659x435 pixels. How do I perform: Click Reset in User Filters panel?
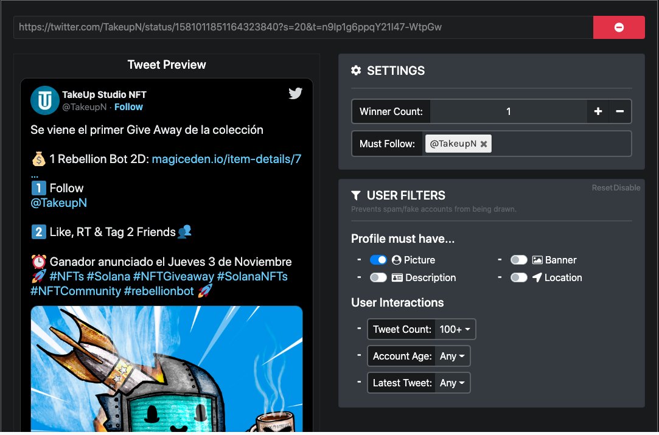tap(602, 188)
